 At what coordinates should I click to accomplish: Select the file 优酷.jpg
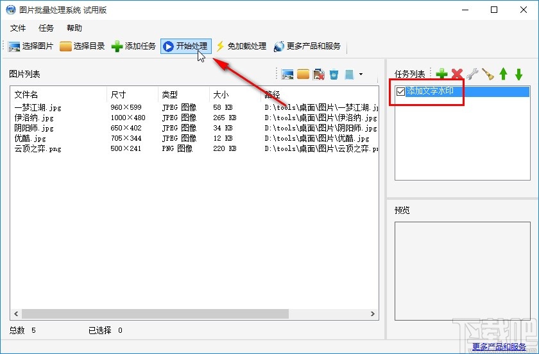coord(30,139)
